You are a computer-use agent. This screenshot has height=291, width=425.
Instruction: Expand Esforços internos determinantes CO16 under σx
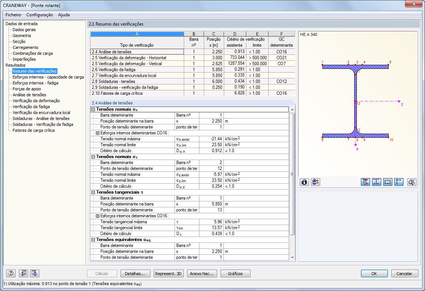tap(98, 133)
